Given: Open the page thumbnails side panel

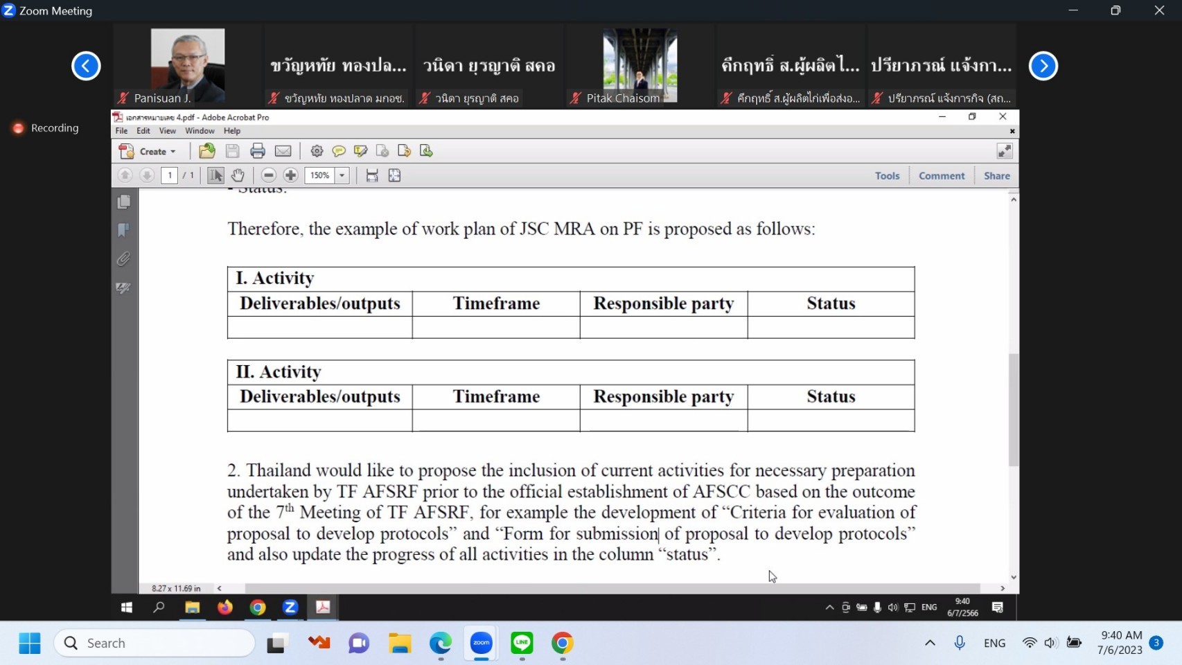Looking at the screenshot, I should tap(124, 202).
